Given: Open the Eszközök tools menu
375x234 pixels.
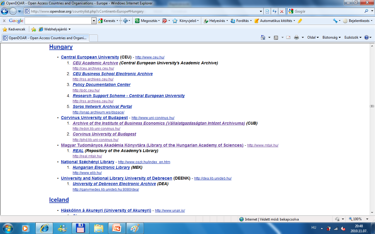Looking at the screenshot, I should point(353,37).
